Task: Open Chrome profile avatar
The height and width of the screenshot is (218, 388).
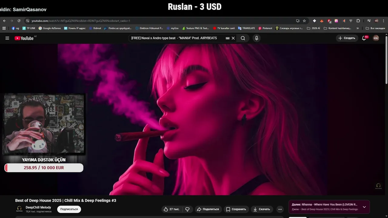Action: click(x=376, y=21)
